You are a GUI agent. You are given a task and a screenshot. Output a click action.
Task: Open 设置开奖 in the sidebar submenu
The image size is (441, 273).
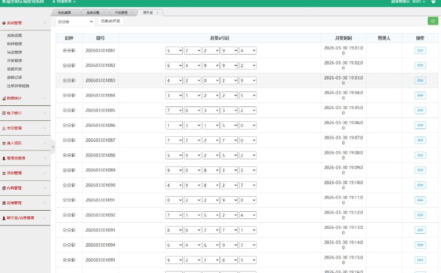pyautogui.click(x=15, y=69)
